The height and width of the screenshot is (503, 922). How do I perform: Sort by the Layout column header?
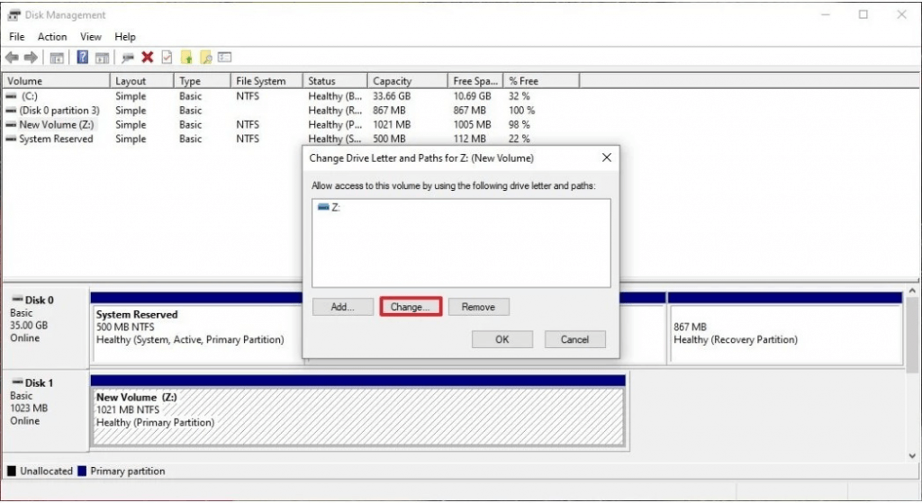pyautogui.click(x=141, y=81)
